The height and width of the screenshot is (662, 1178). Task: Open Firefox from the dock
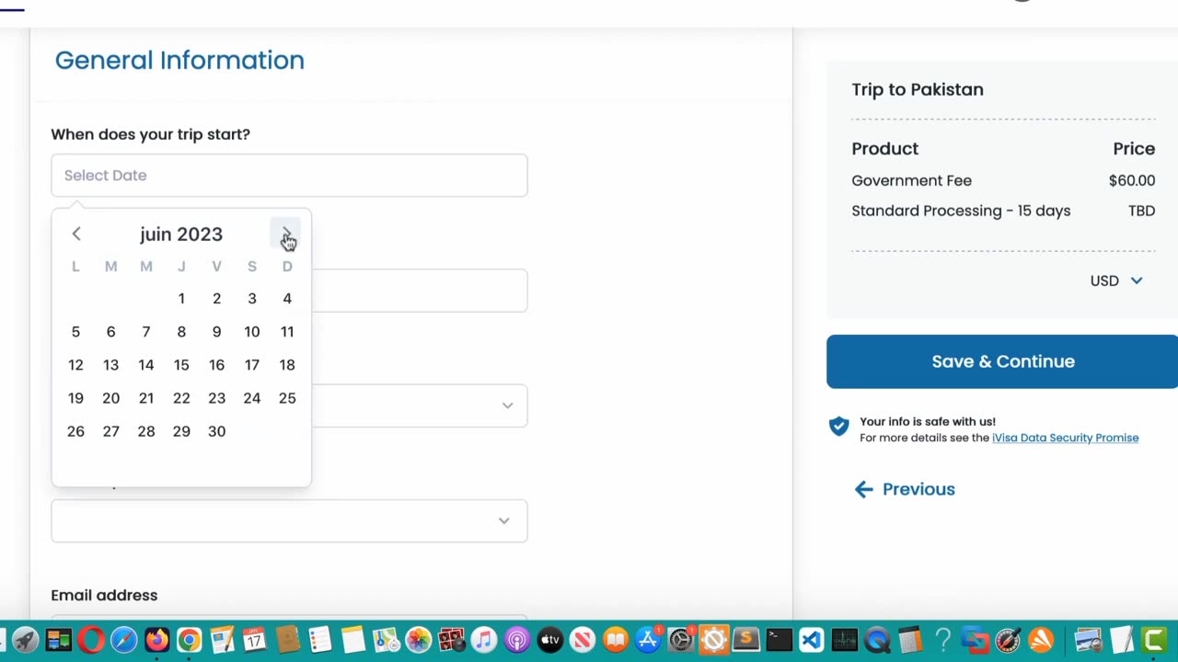[156, 640]
